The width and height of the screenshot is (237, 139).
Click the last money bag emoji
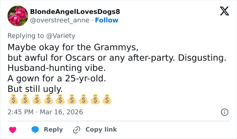point(107,100)
